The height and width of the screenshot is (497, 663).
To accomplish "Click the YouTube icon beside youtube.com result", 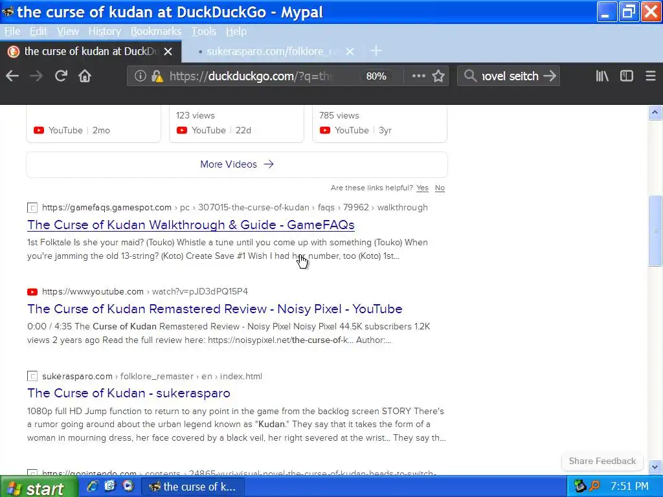I will click(32, 292).
